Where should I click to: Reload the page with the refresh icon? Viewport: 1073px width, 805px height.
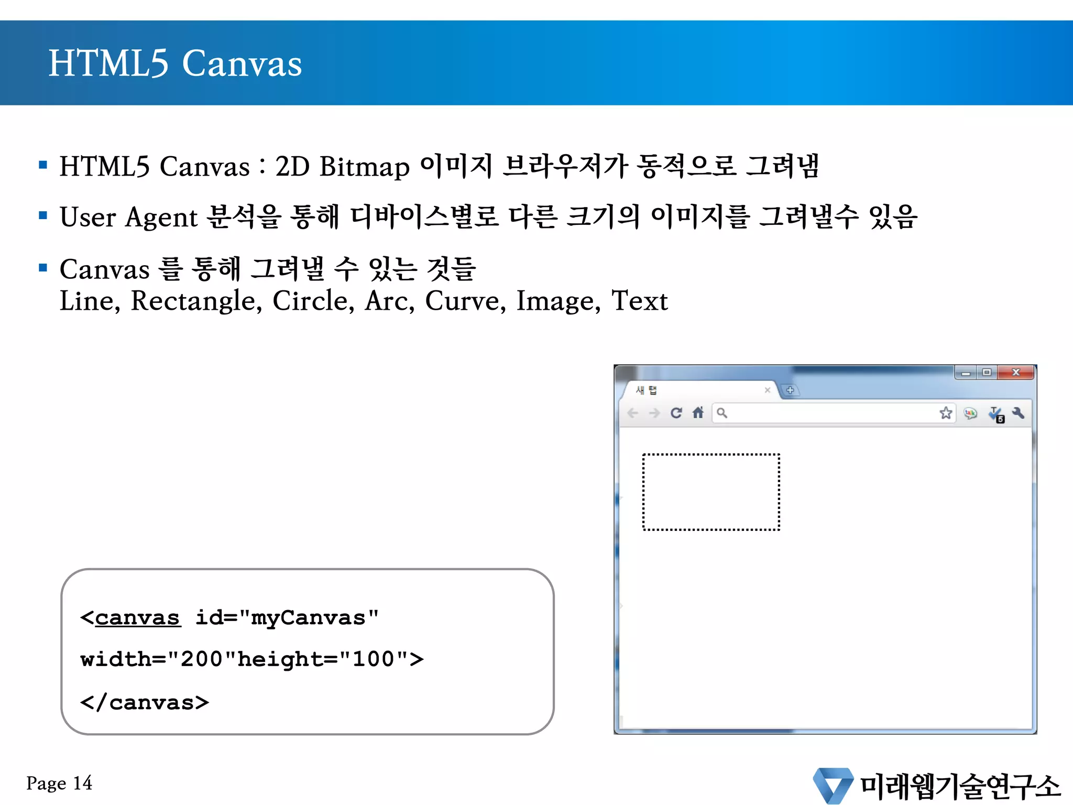(676, 413)
